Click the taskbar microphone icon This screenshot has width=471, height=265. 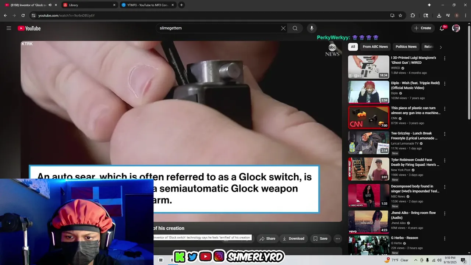[427, 260]
